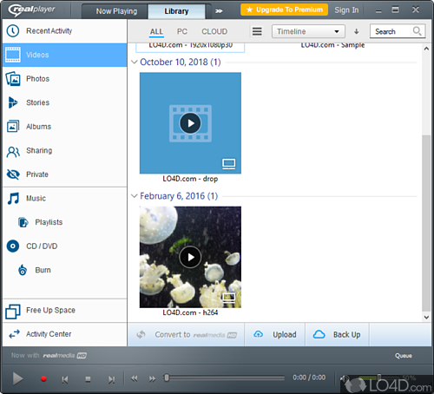This screenshot has height=394, width=434.
Task: Click the search magnifier icon
Action: 417,30
